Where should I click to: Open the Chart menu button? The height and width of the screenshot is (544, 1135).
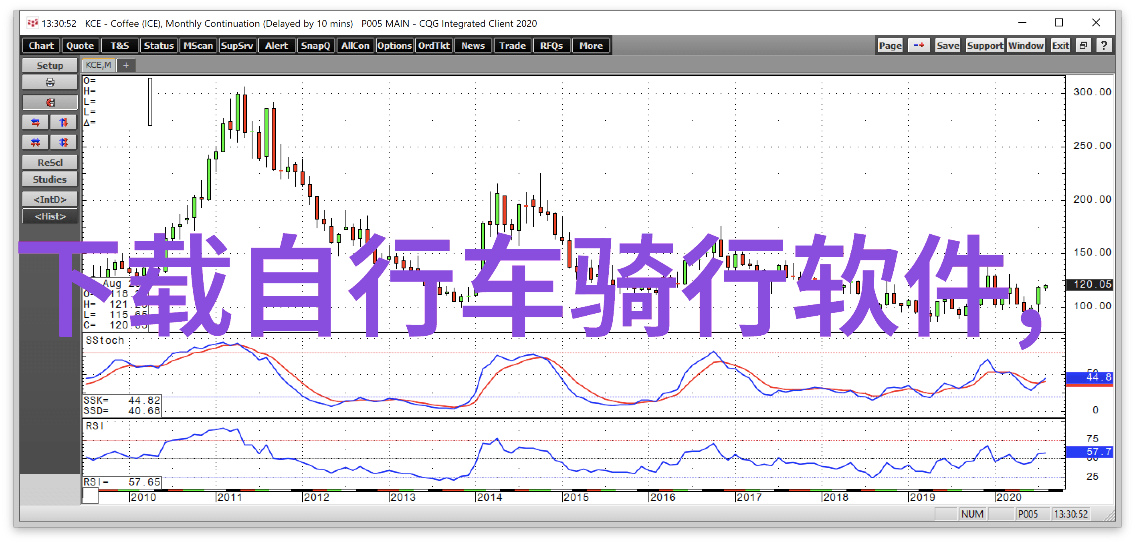(x=41, y=45)
